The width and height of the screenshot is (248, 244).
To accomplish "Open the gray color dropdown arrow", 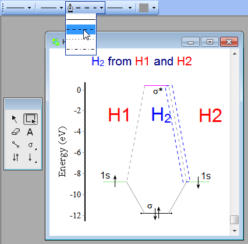I will click(x=154, y=8).
